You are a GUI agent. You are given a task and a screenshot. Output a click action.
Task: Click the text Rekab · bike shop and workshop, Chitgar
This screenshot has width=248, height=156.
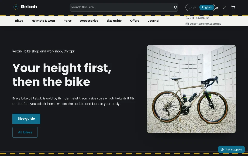(x=44, y=51)
